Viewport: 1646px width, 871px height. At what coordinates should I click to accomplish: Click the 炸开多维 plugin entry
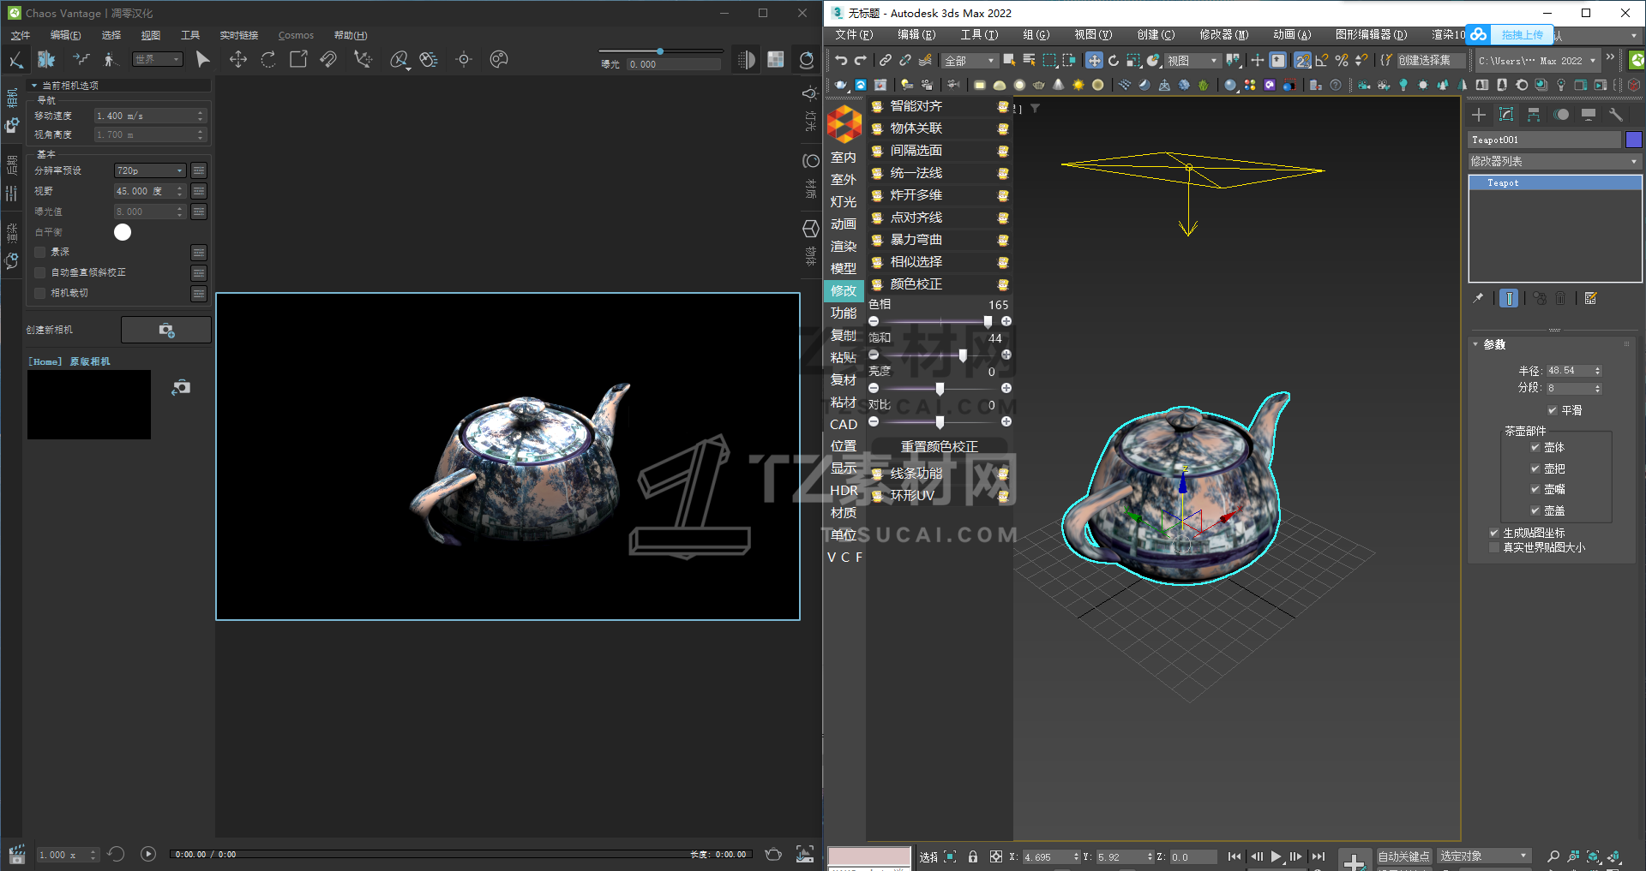click(x=940, y=195)
